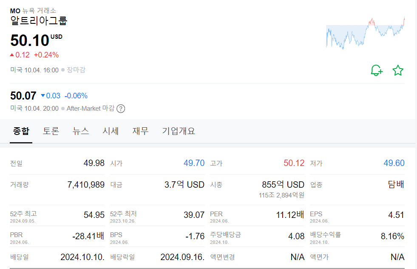The width and height of the screenshot is (417, 269).
Task: Click the EPS value 4.51
Action: click(396, 215)
